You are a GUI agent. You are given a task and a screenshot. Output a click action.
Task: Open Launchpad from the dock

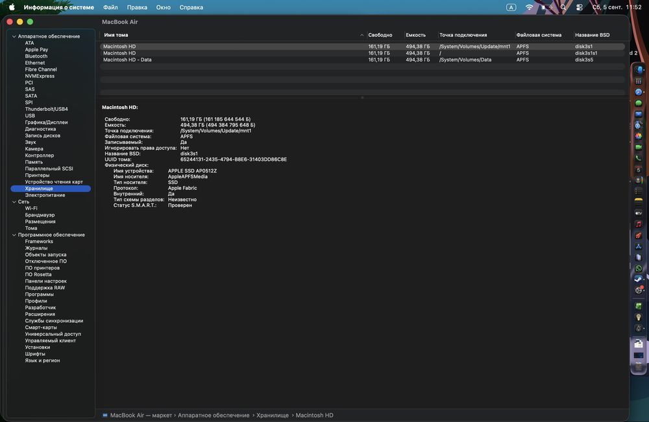[x=639, y=81]
